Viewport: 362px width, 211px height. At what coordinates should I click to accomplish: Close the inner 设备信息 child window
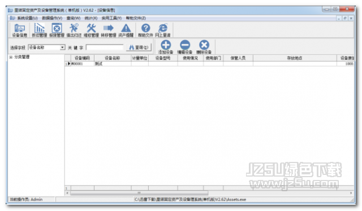pyautogui.click(x=351, y=18)
